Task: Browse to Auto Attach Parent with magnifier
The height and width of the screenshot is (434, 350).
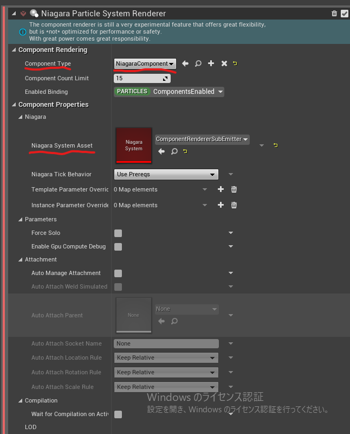Action: click(x=174, y=321)
